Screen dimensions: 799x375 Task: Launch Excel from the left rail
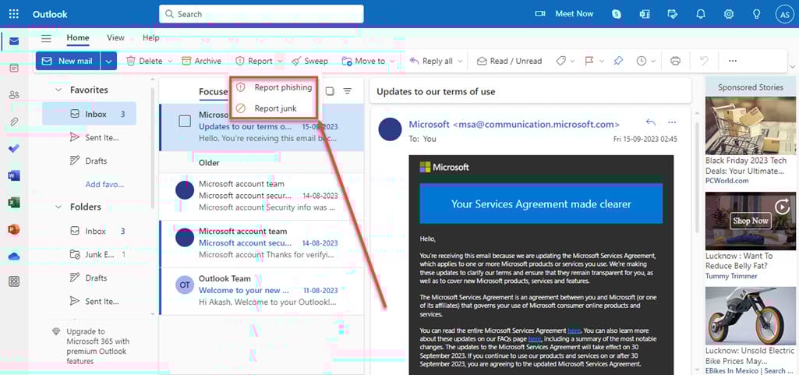(14, 203)
